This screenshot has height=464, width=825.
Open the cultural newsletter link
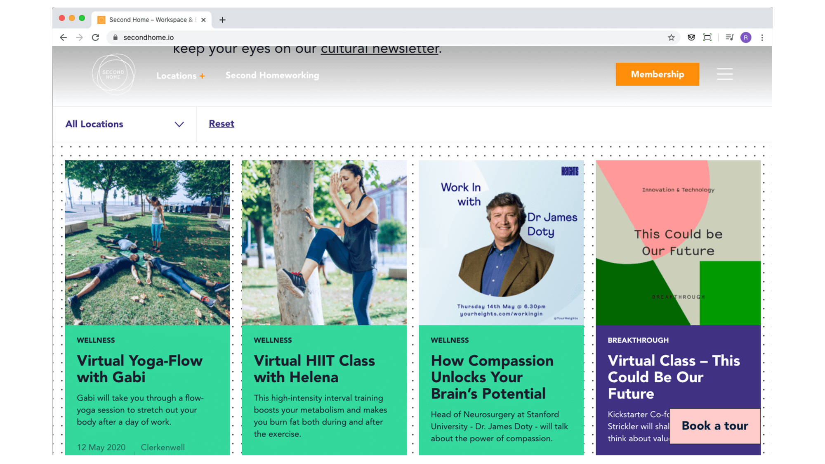[379, 50]
